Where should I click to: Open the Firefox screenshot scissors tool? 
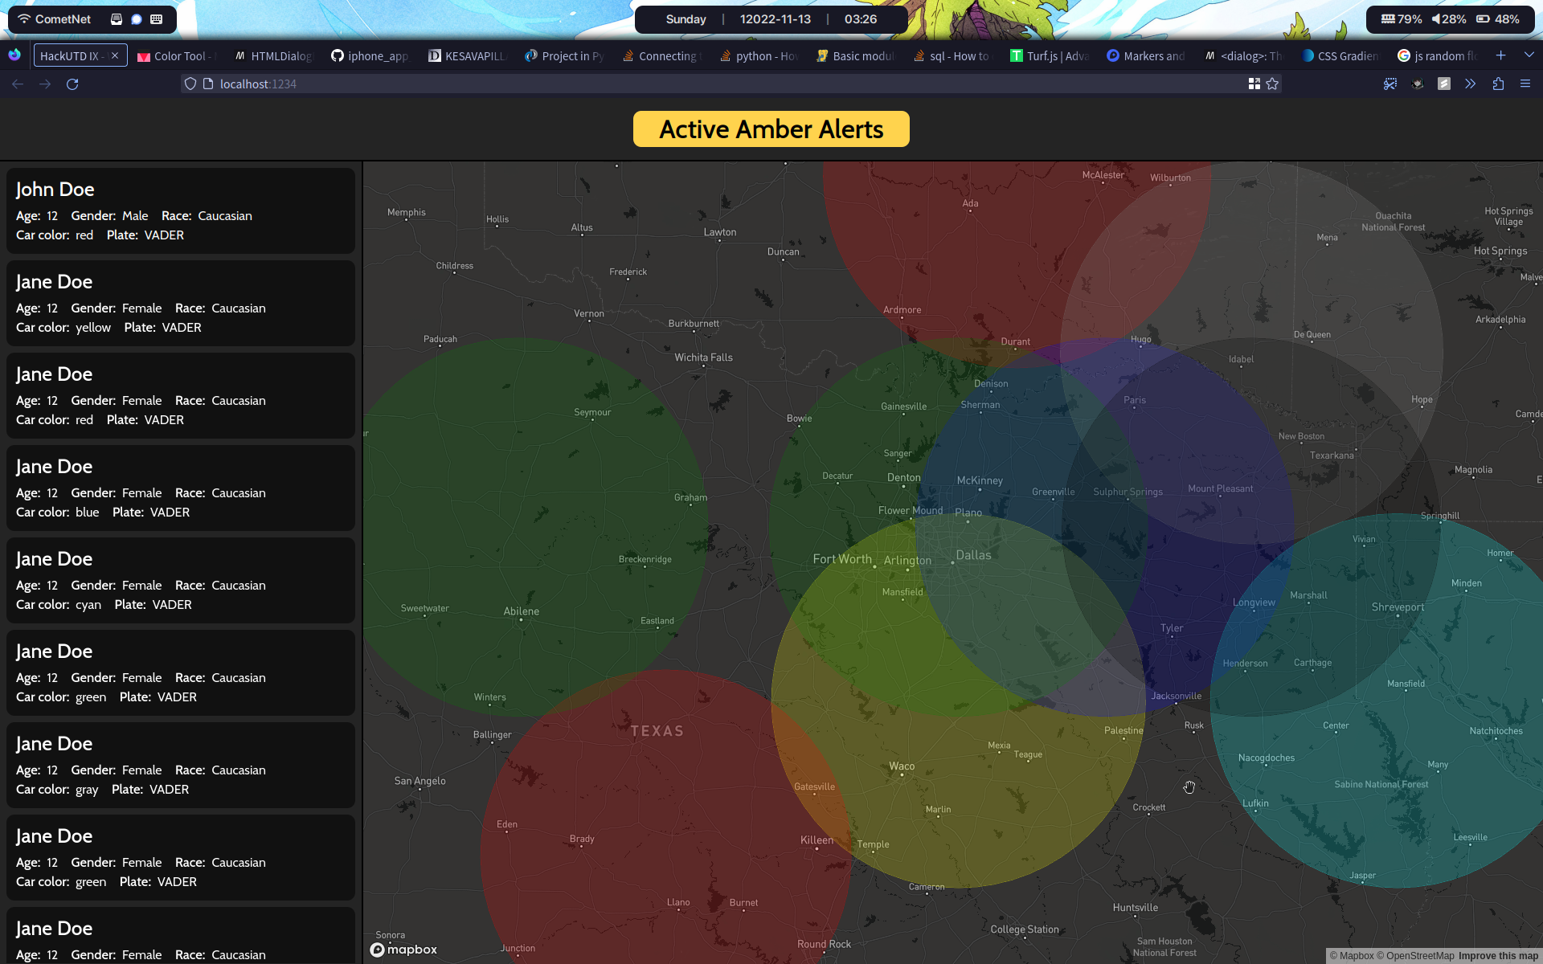click(1390, 84)
